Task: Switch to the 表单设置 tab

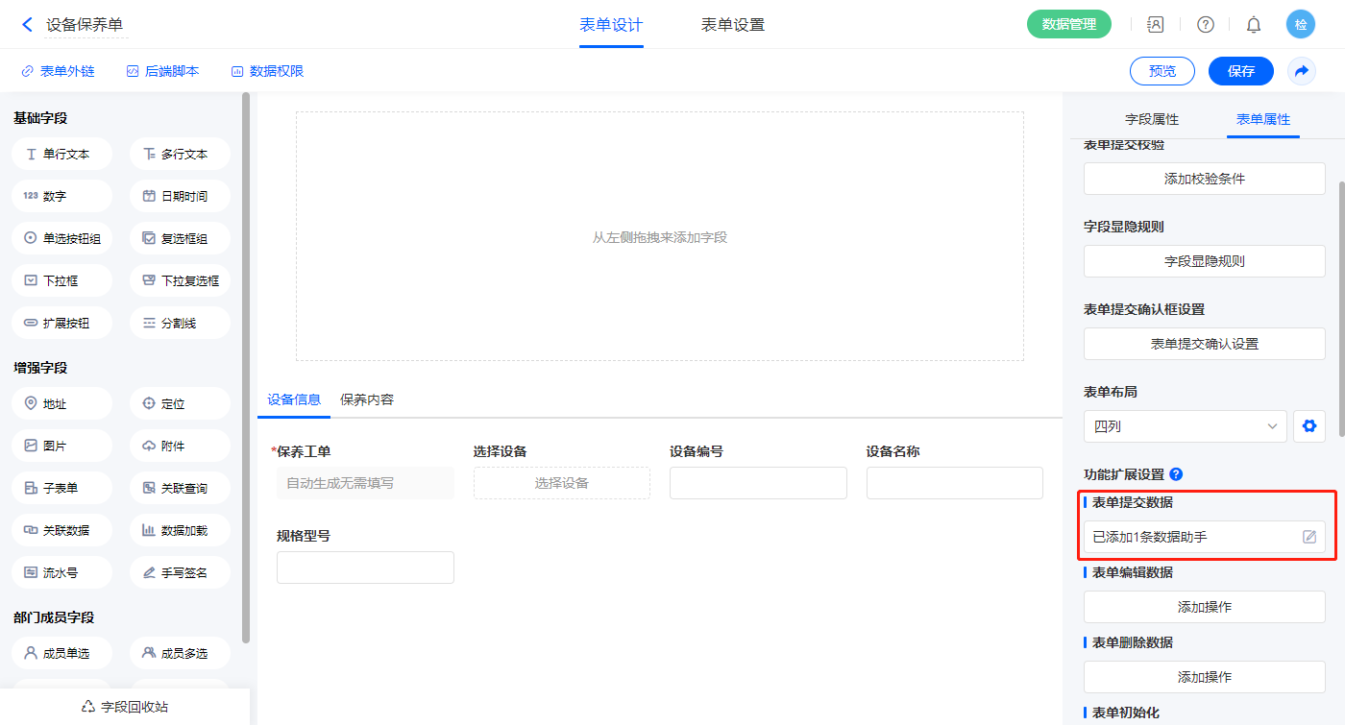Action: tap(733, 25)
